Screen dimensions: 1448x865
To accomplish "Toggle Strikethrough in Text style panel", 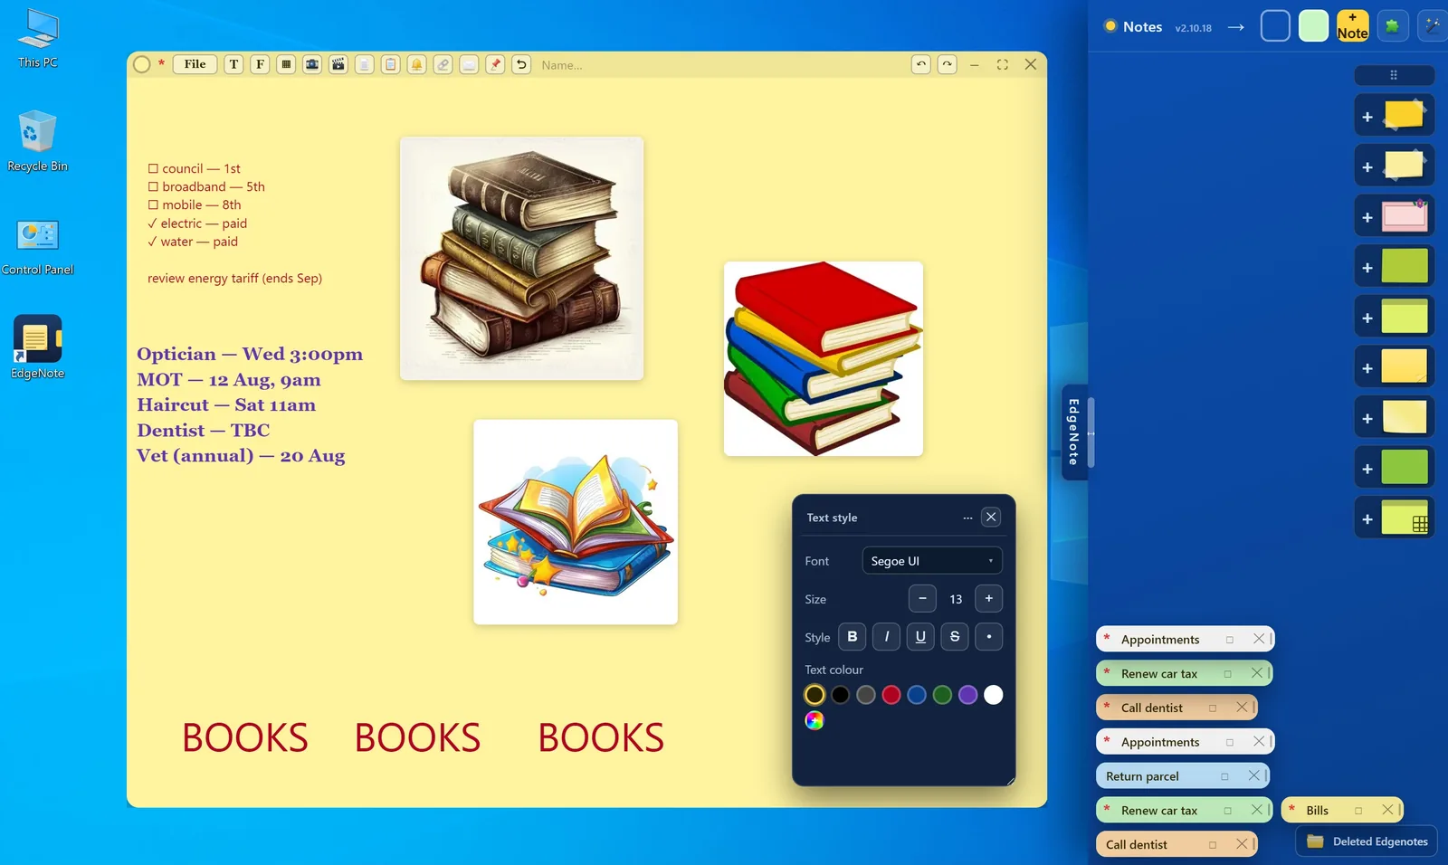I will pyautogui.click(x=955, y=637).
